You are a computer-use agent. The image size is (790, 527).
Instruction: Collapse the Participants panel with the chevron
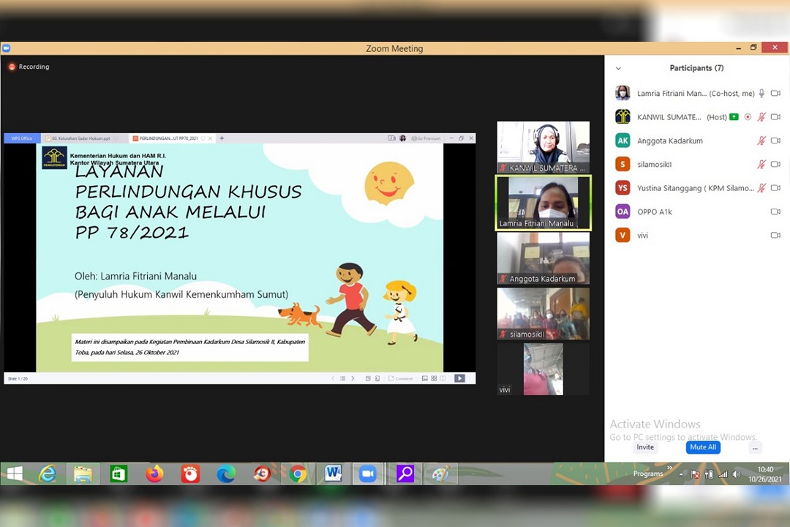(x=618, y=68)
